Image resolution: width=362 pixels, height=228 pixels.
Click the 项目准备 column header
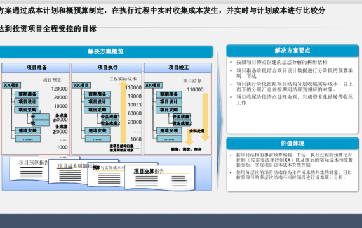click(x=36, y=68)
